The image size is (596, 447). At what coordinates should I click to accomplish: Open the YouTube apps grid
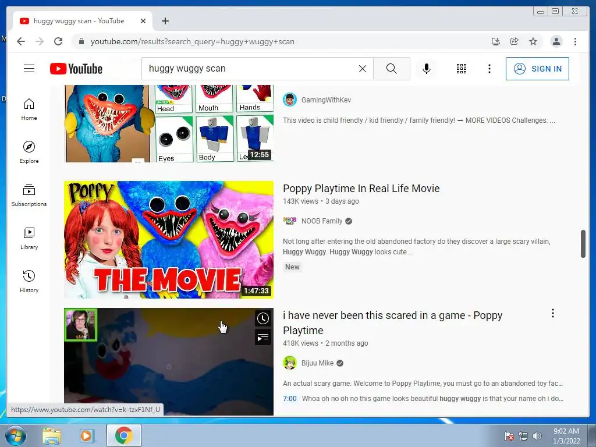[x=462, y=69]
